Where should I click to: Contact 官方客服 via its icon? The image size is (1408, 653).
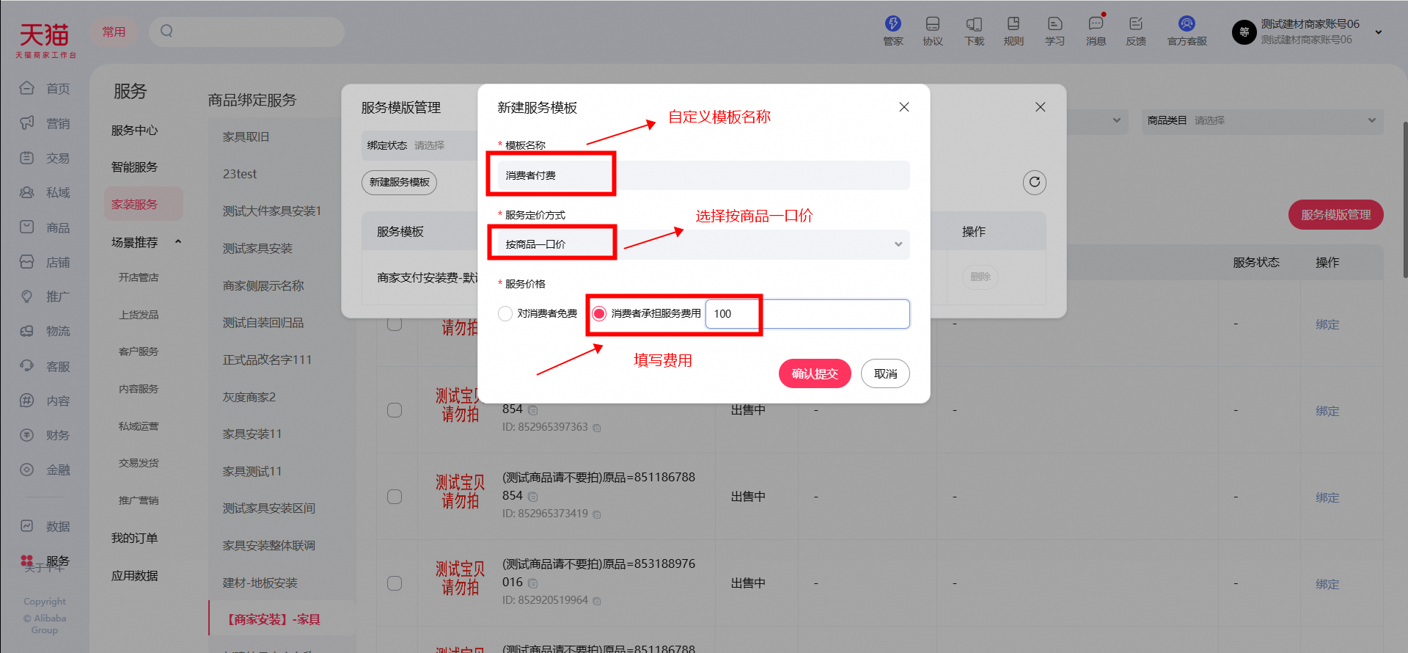[x=1187, y=31]
